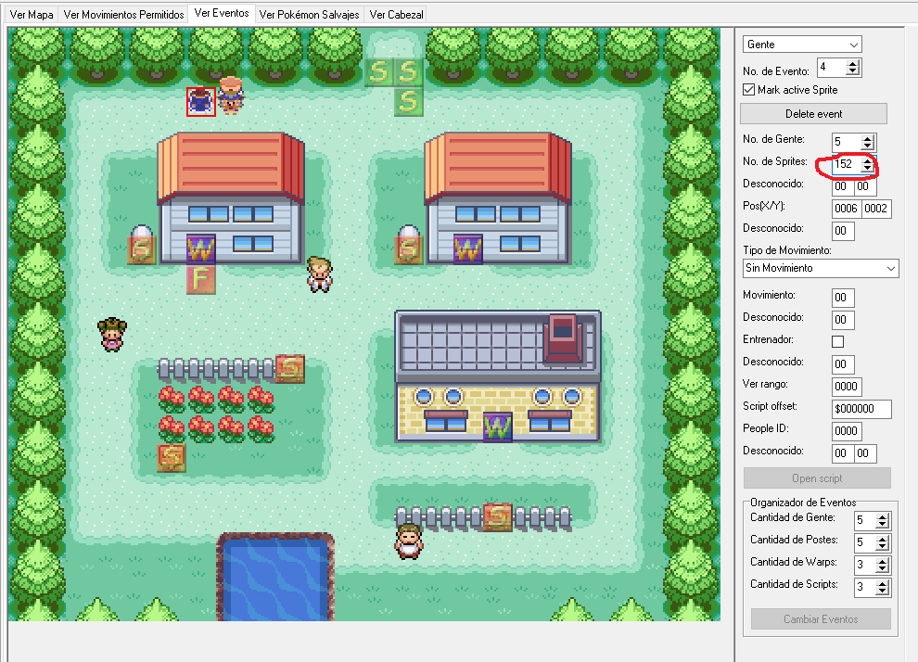Select the top-left green S script tile
The image size is (918, 662).
coord(379,72)
